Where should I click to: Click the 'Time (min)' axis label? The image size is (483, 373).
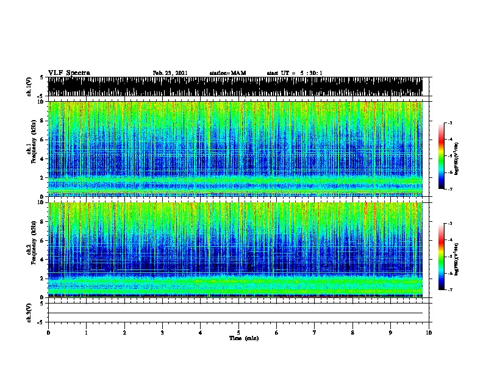(x=244, y=338)
